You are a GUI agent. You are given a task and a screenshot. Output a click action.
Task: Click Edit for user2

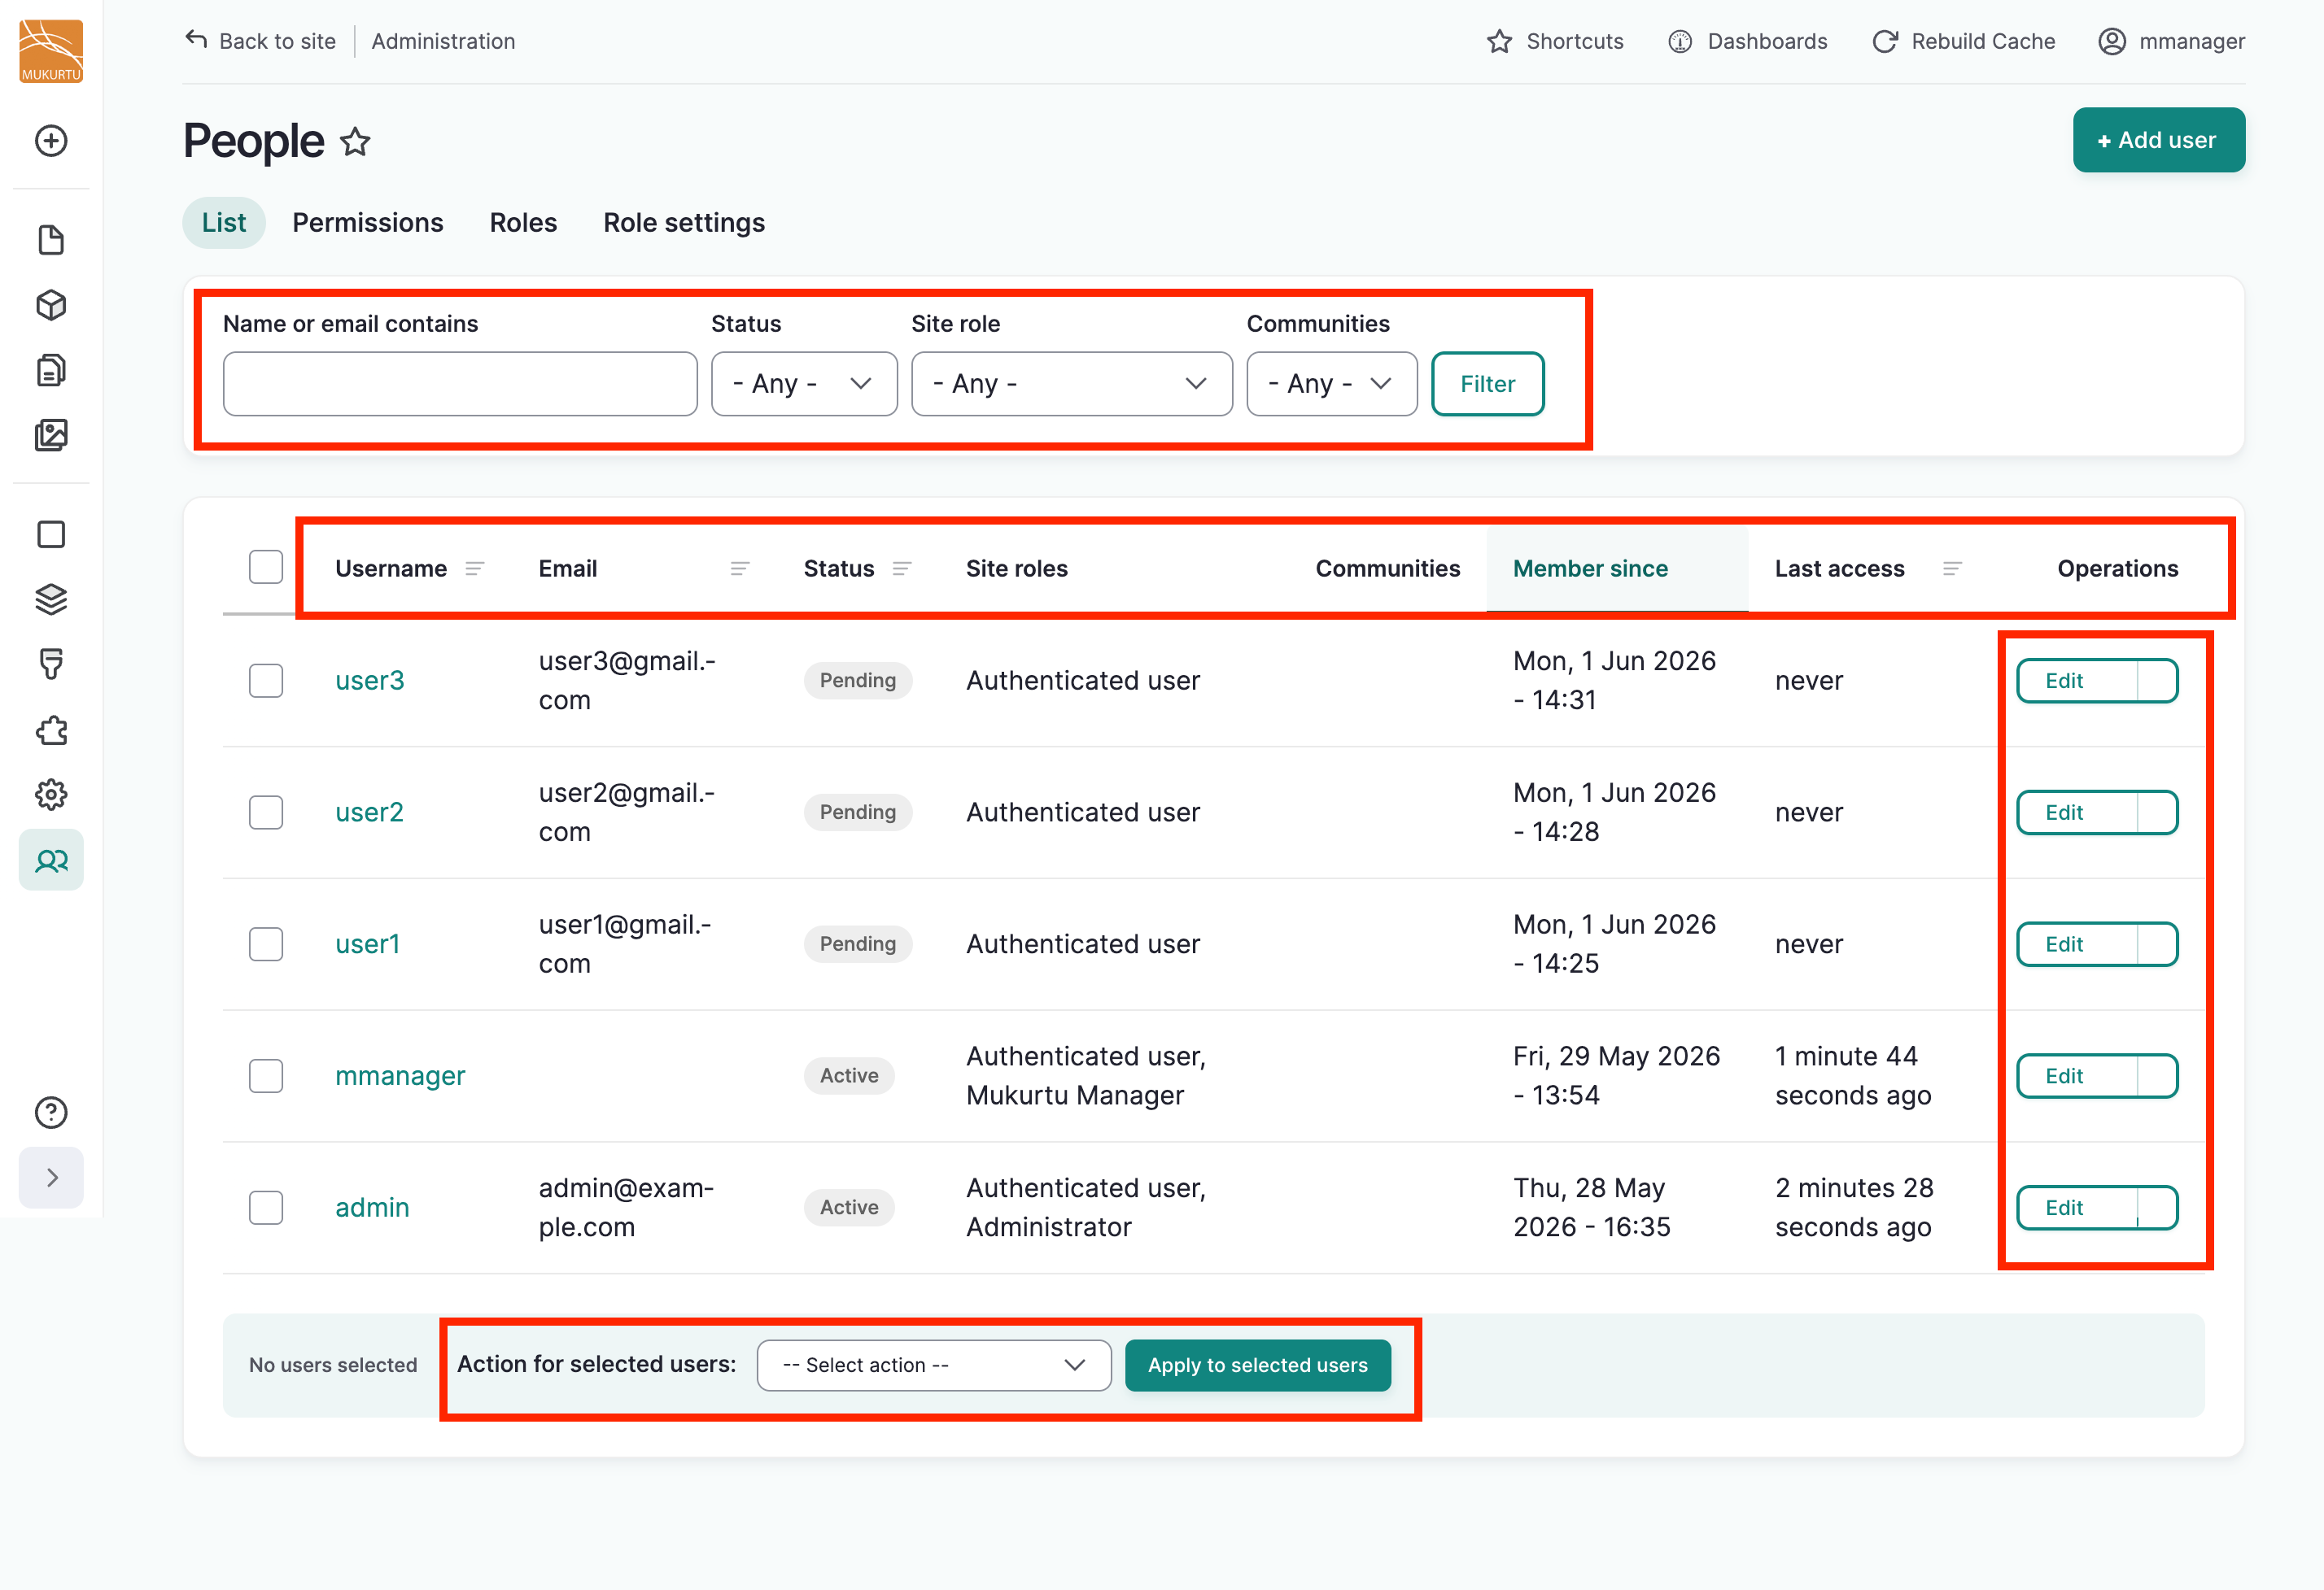coord(2076,812)
